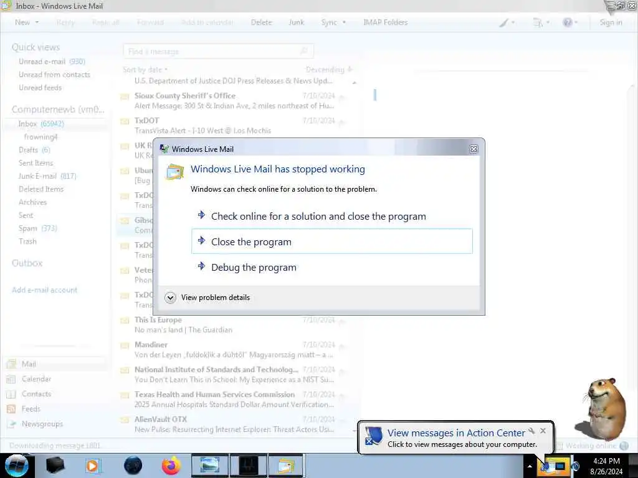Click the Windows Live Mail taskbar button
This screenshot has width=638, height=478.
click(x=286, y=466)
